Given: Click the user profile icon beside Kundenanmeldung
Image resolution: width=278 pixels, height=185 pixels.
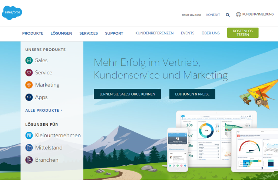Looking at the screenshot, I should point(238,14).
